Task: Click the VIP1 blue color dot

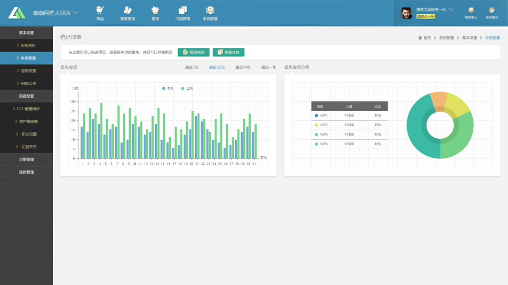Action: click(x=316, y=115)
